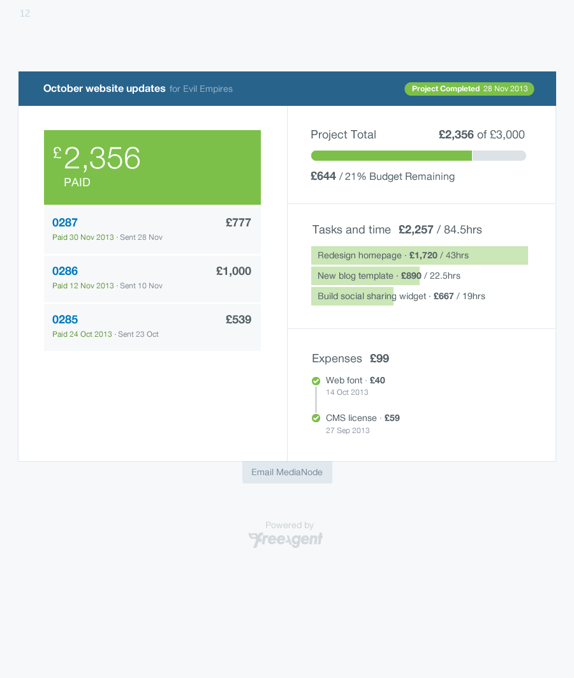
Task: Click the £1,000 amount on invoice 0286
Action: coord(233,271)
